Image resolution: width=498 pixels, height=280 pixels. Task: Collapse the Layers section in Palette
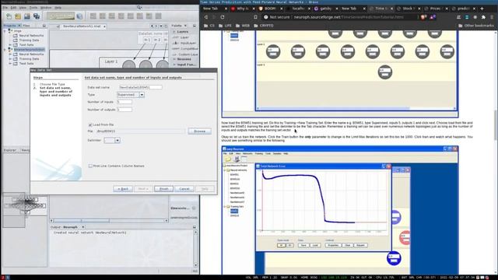coord(174,32)
